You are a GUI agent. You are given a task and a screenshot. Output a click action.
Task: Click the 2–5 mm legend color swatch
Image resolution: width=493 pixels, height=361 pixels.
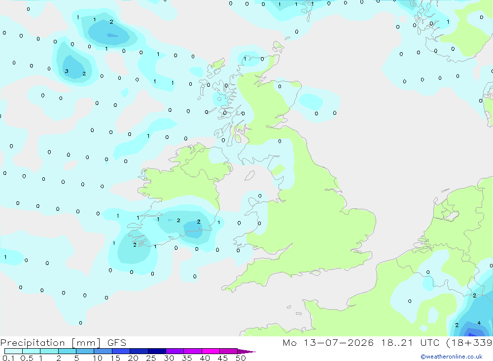[67, 351]
